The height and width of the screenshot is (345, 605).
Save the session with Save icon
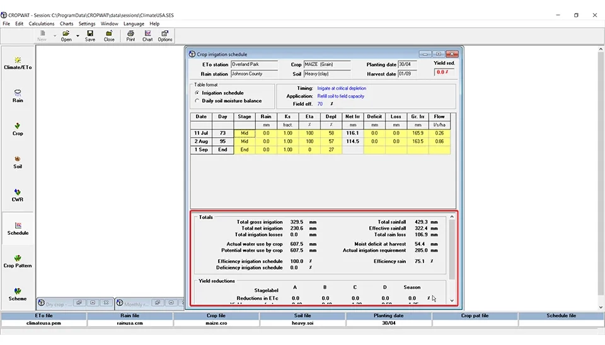point(90,35)
